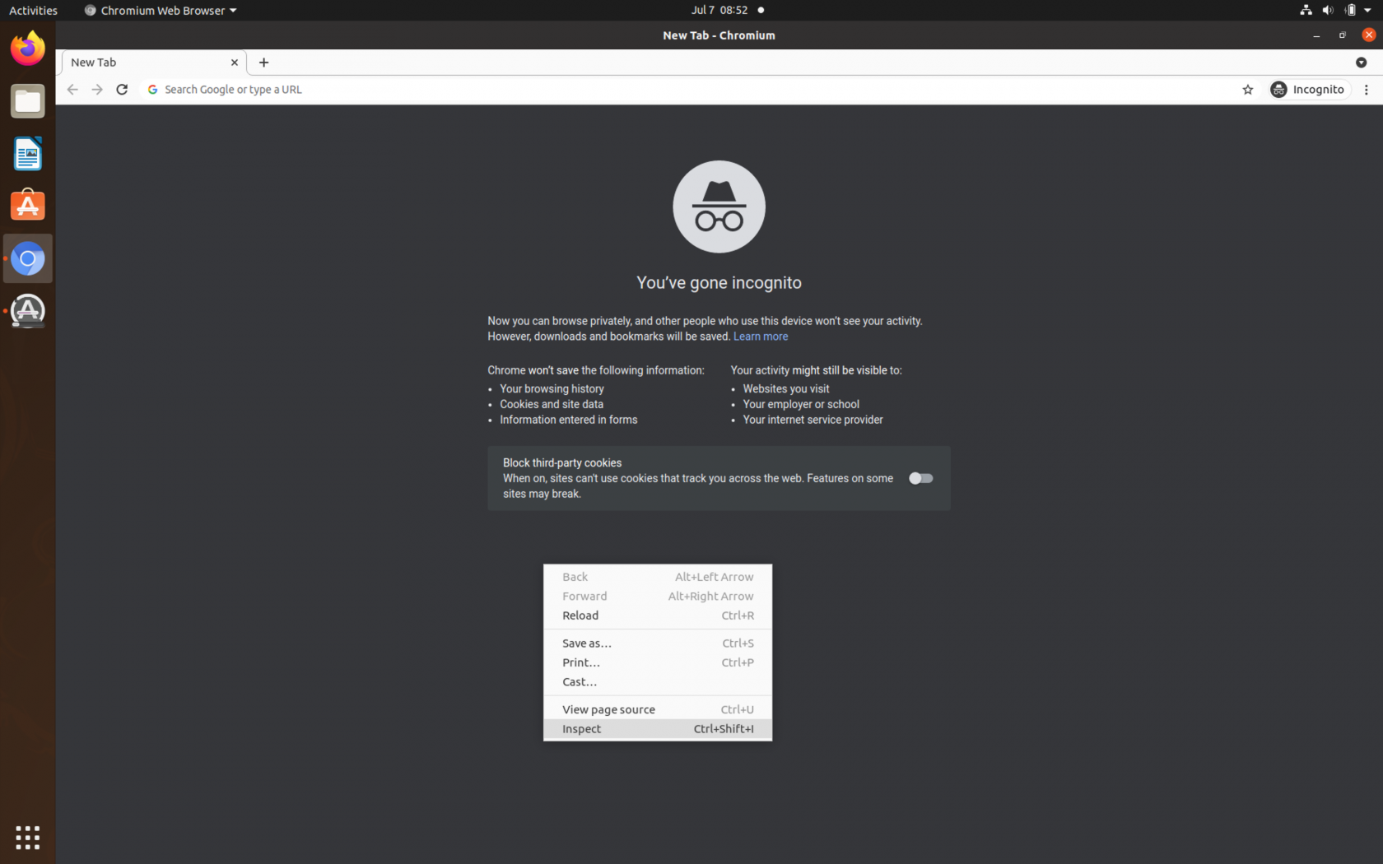Viewport: 1383px width, 864px height.
Task: Minimize the Chromium window
Action: [x=1316, y=35]
